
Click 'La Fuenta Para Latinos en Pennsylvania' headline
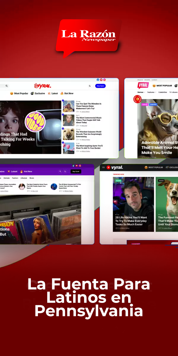coord(89,298)
